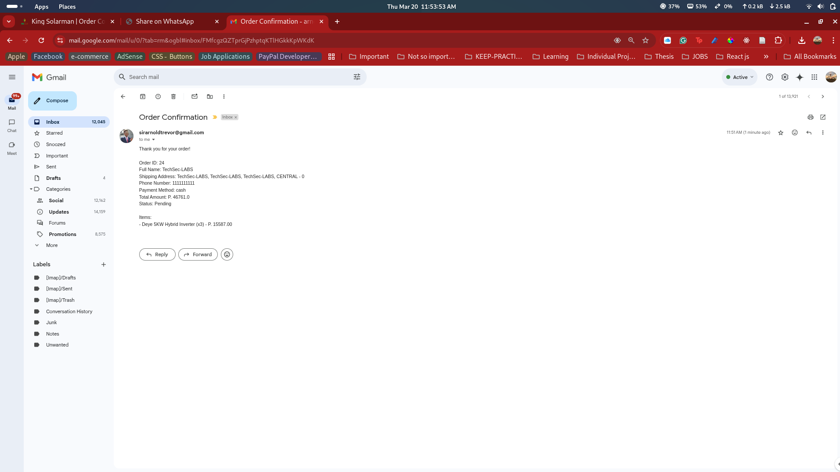Star the message from sirarnoldtrevor
The height and width of the screenshot is (472, 840).
pos(780,133)
